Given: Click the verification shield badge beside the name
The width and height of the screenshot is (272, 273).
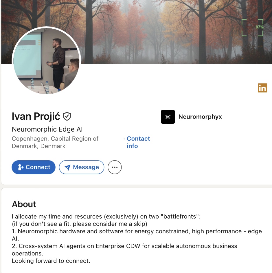Looking at the screenshot, I should [x=67, y=117].
